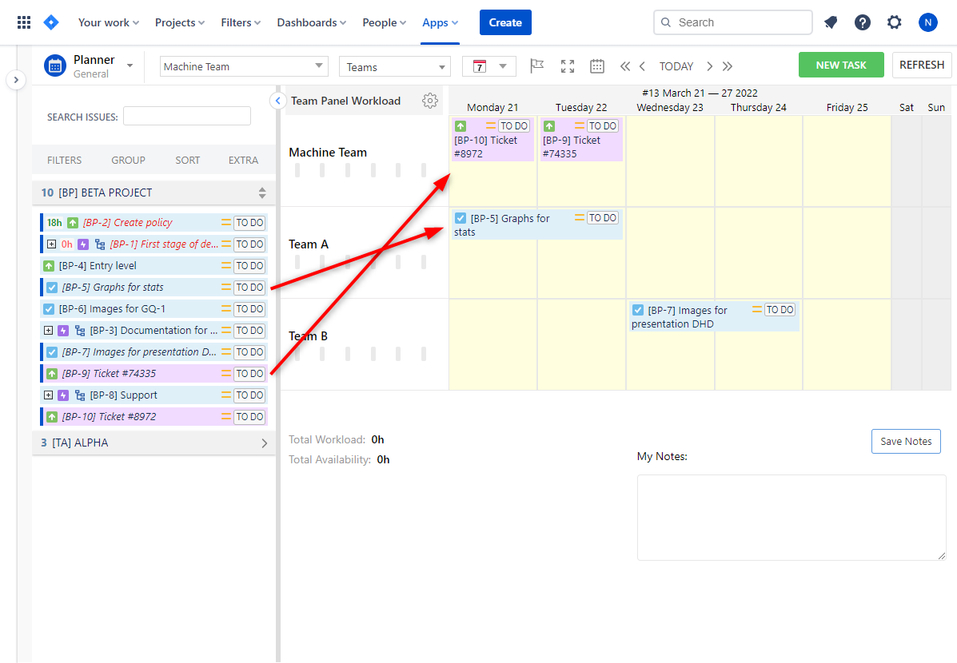The height and width of the screenshot is (663, 957).
Task: Click the Search Issues input field
Action: pos(186,116)
